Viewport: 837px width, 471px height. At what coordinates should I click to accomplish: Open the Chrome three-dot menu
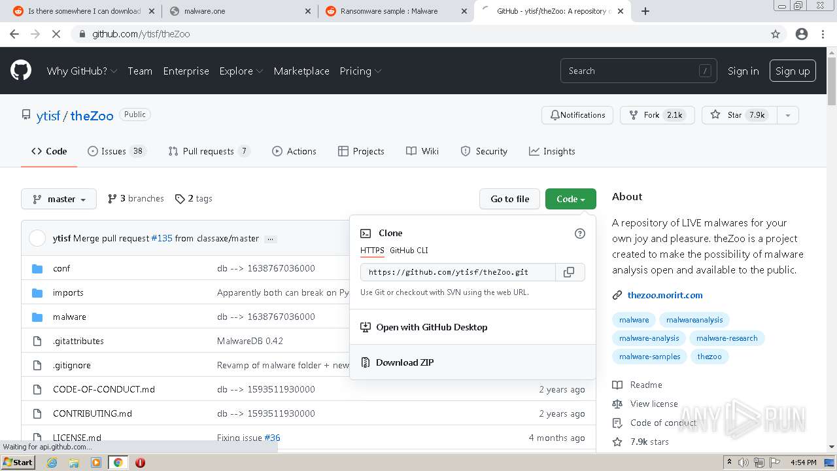click(x=823, y=34)
